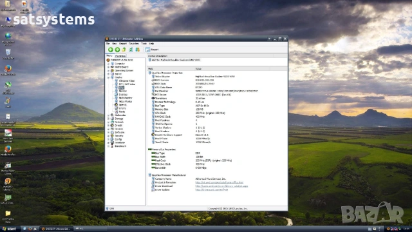412x232 pixels.
Task: Click the Field column header
Action: (x=170, y=69)
